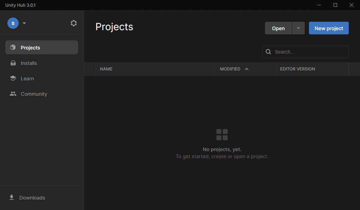Image resolution: width=360 pixels, height=210 pixels.
Task: Click the search magnifier icon
Action: point(268,52)
